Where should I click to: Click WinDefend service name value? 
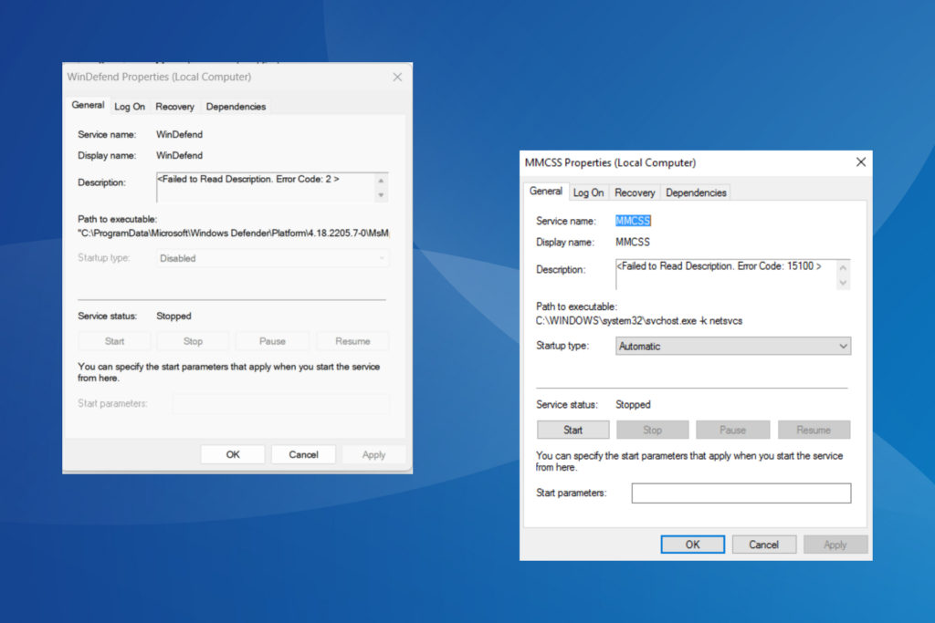180,135
